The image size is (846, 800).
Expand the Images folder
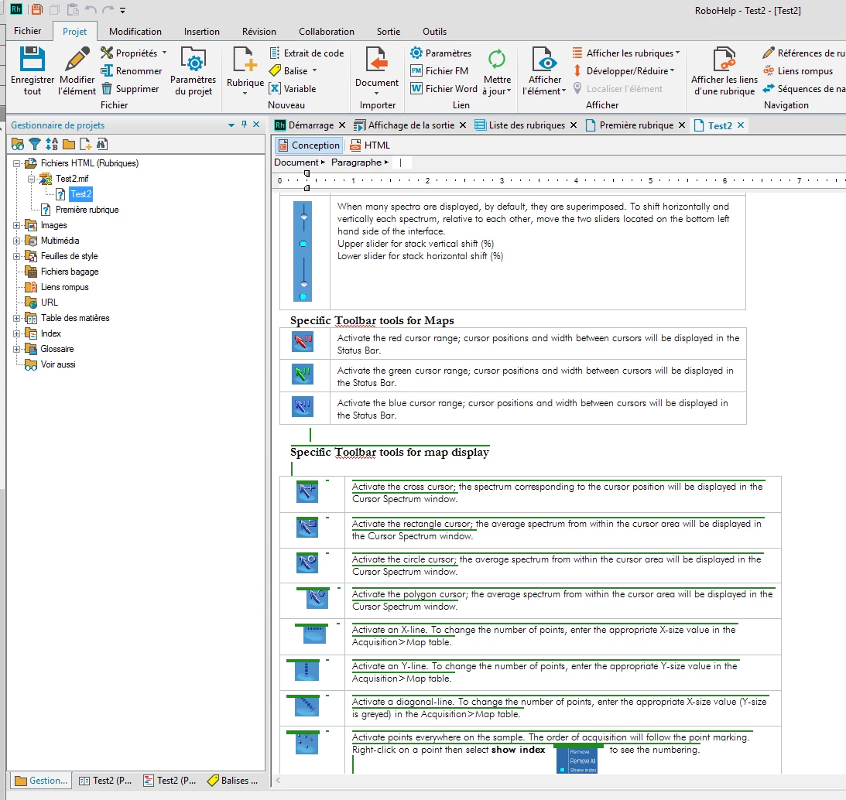coord(17,225)
